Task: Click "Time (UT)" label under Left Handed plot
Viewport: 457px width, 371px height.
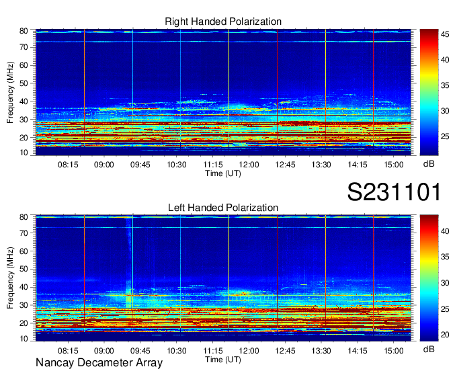Action: click(223, 360)
